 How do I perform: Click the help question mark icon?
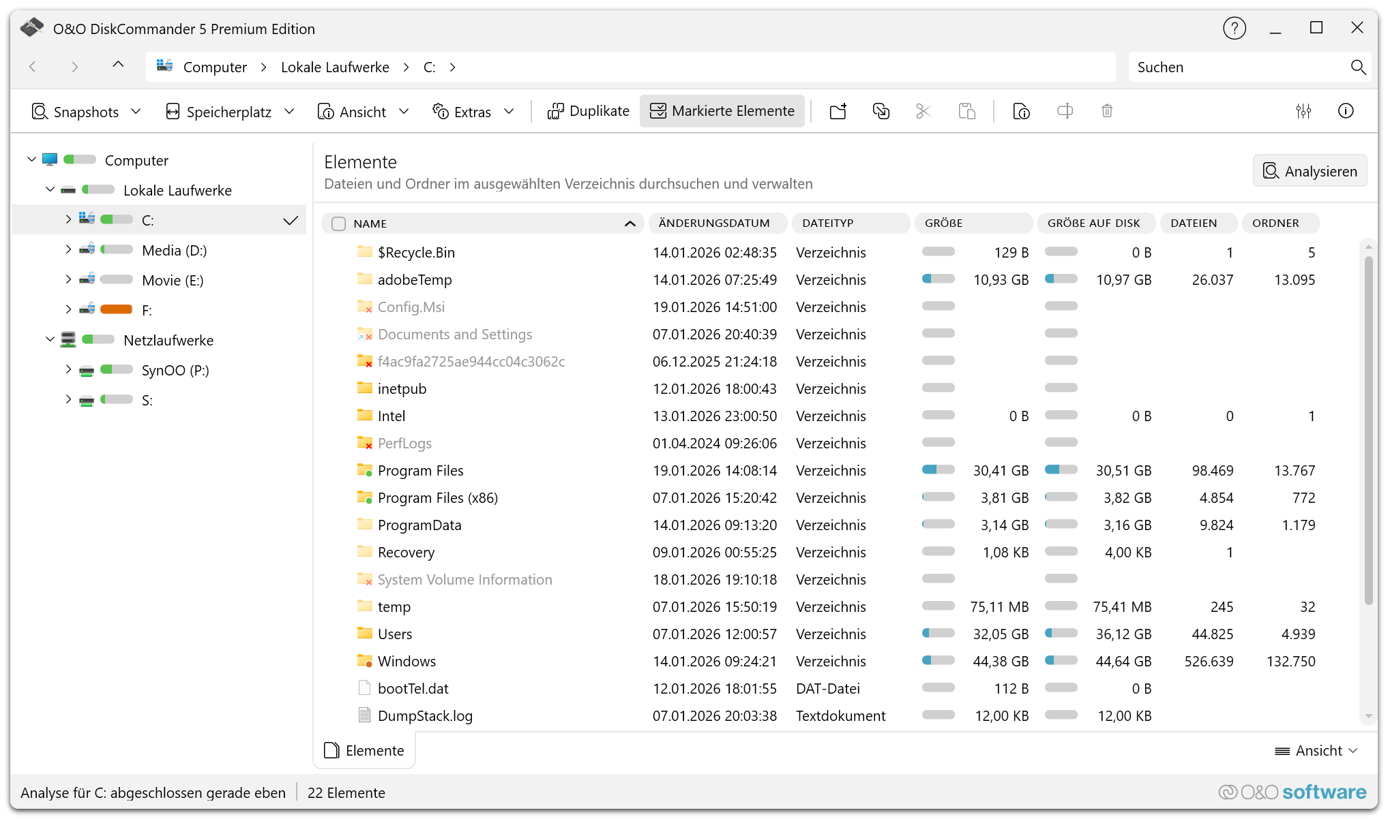click(x=1234, y=29)
